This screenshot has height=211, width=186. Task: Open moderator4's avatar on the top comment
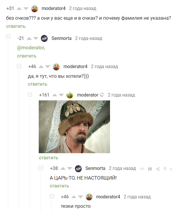pos(35,9)
